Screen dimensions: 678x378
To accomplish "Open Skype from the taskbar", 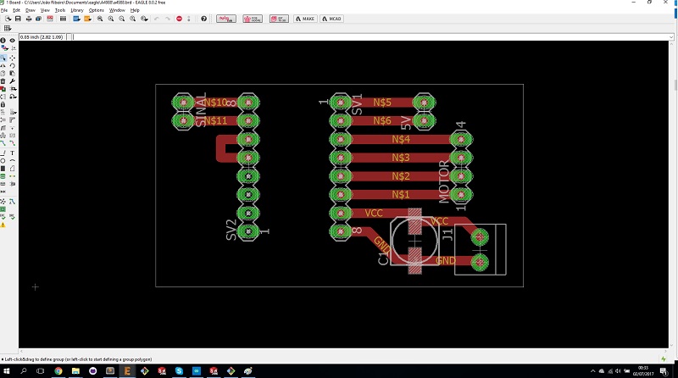I will (x=179, y=371).
